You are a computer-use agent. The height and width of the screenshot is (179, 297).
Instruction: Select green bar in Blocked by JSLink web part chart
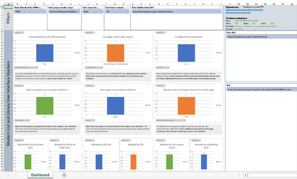tap(28, 162)
